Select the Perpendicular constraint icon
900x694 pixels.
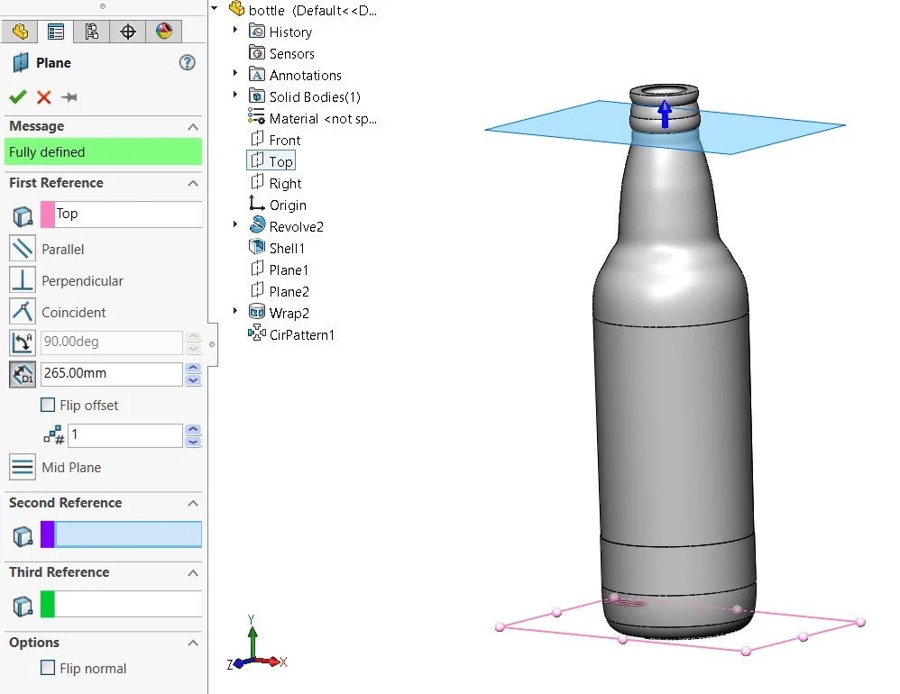(23, 280)
